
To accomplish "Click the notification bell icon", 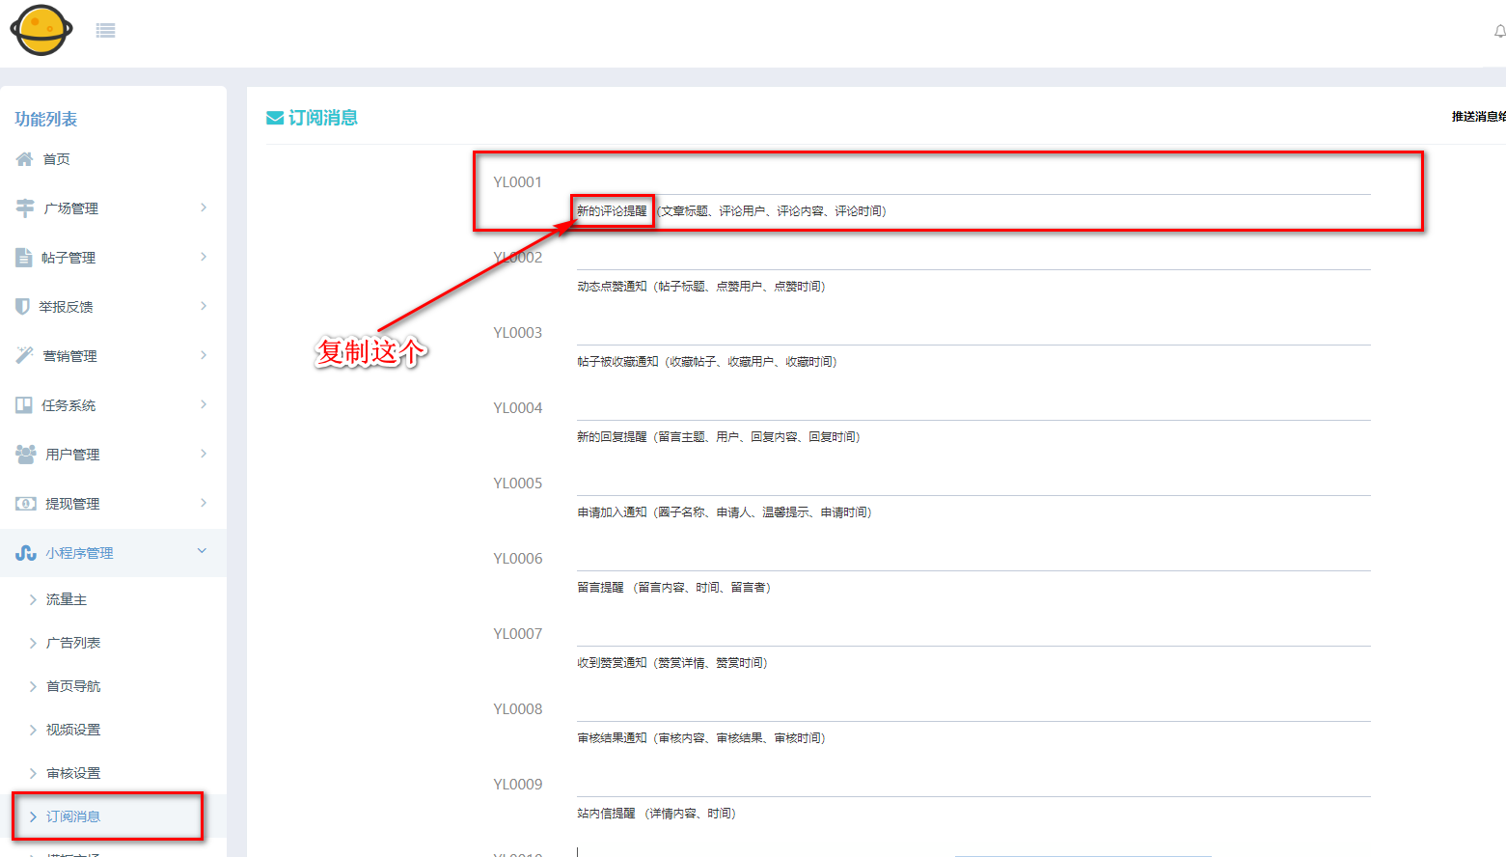I will pos(1499,32).
